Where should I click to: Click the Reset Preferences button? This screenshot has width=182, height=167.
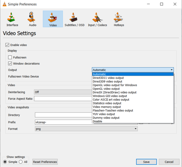pyautogui.click(x=45, y=162)
